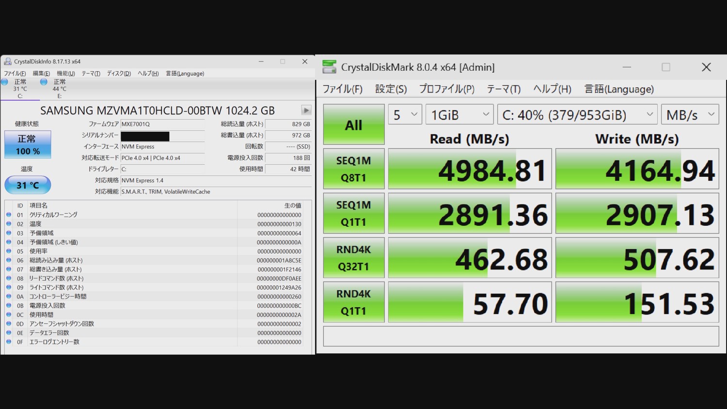
Task: Open the プロファイル(P) menu in CrystalDiskMark
Action: point(446,89)
